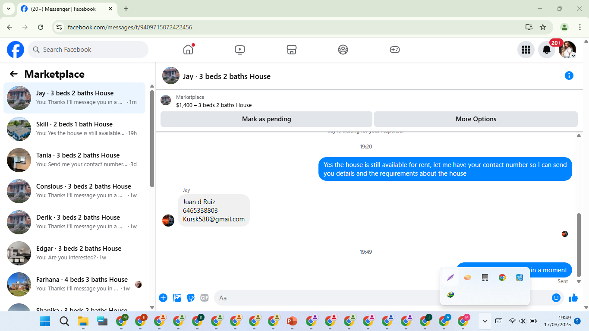The image size is (589, 331).
Task: Open the Video tab icon
Action: [240, 50]
